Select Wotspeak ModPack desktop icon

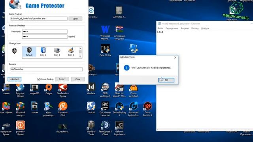click(105, 33)
